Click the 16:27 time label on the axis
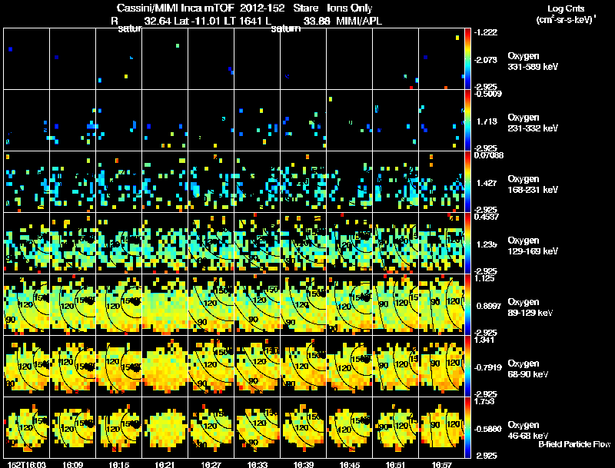 click(211, 464)
